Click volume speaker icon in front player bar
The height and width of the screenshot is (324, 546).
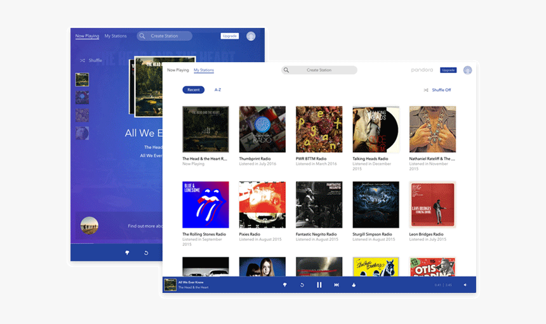(x=465, y=285)
